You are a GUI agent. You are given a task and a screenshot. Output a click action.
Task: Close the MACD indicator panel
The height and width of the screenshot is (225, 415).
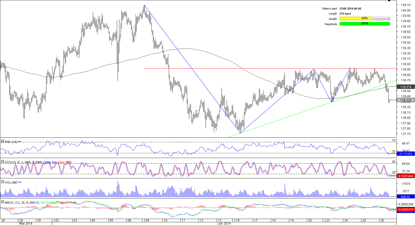pyautogui.click(x=3, y=202)
